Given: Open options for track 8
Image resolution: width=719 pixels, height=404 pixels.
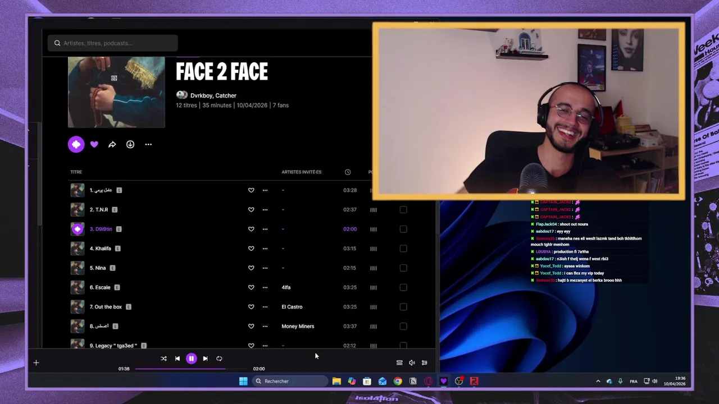Looking at the screenshot, I should [265, 326].
